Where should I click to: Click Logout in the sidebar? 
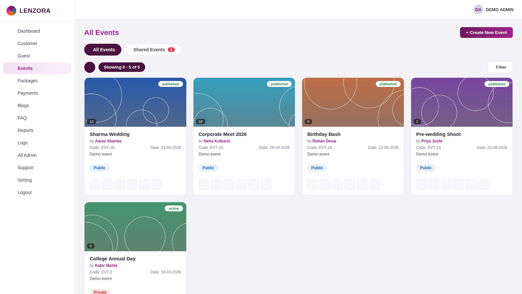[37, 192]
